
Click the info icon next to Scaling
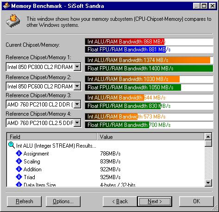[19, 161]
